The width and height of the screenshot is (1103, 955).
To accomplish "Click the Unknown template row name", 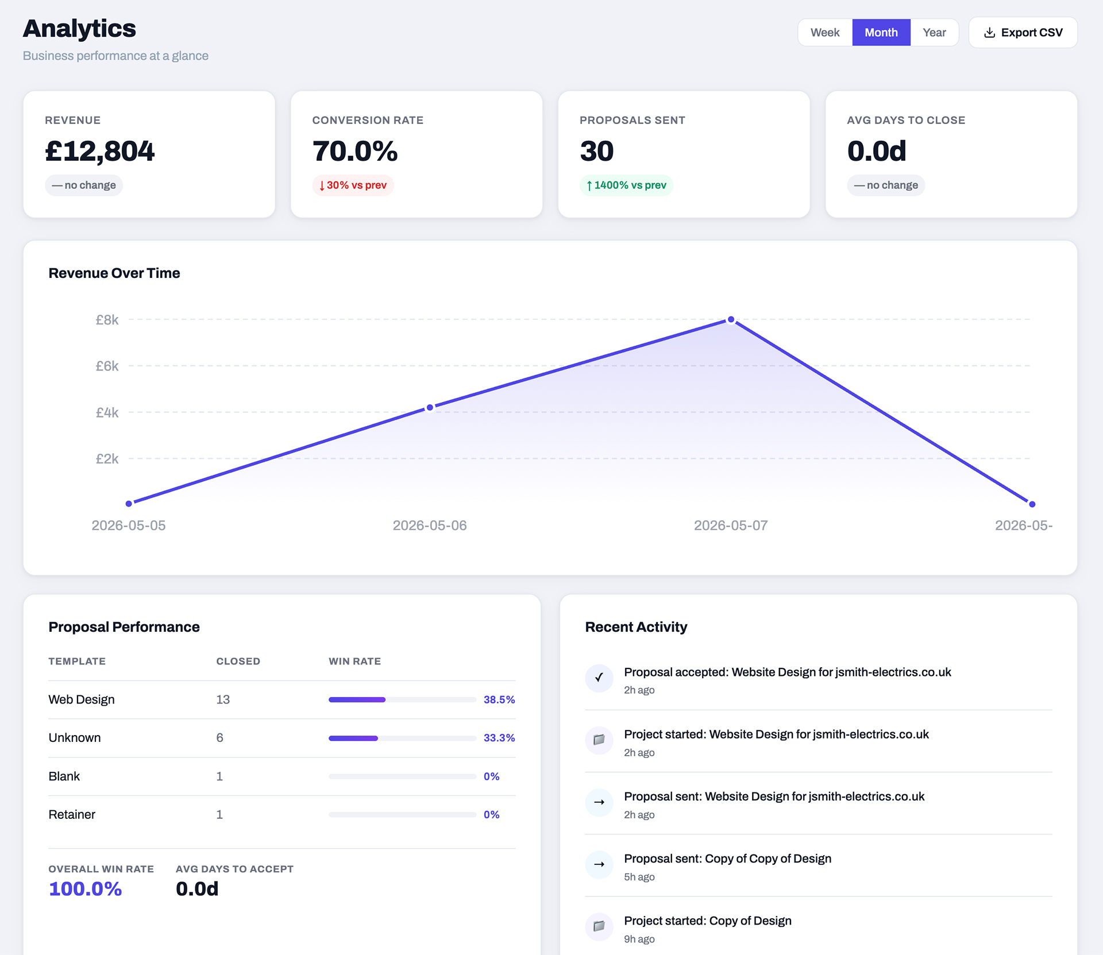I will (75, 738).
